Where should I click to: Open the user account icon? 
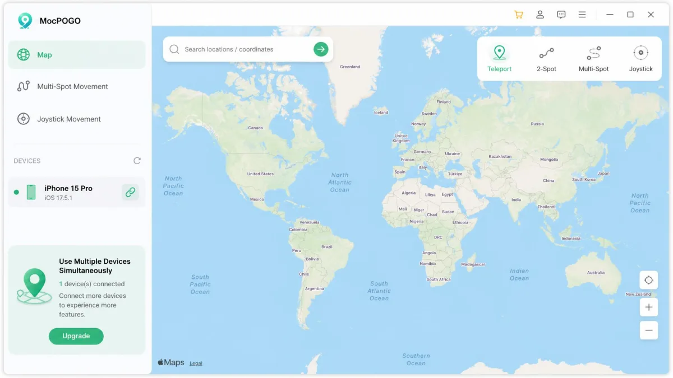coord(540,15)
